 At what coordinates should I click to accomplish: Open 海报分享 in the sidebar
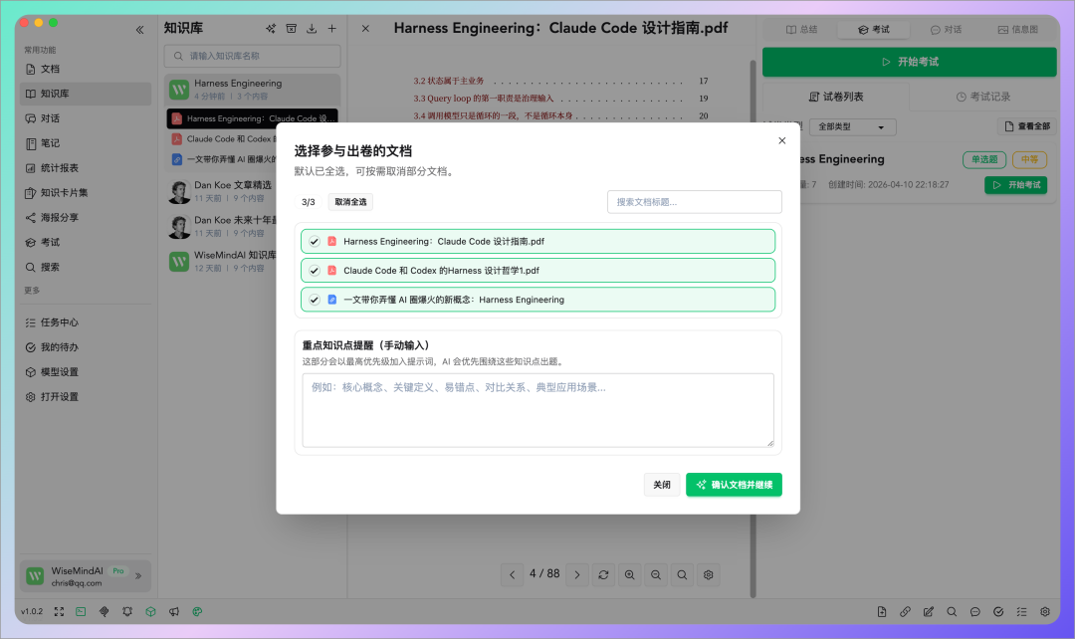click(86, 217)
